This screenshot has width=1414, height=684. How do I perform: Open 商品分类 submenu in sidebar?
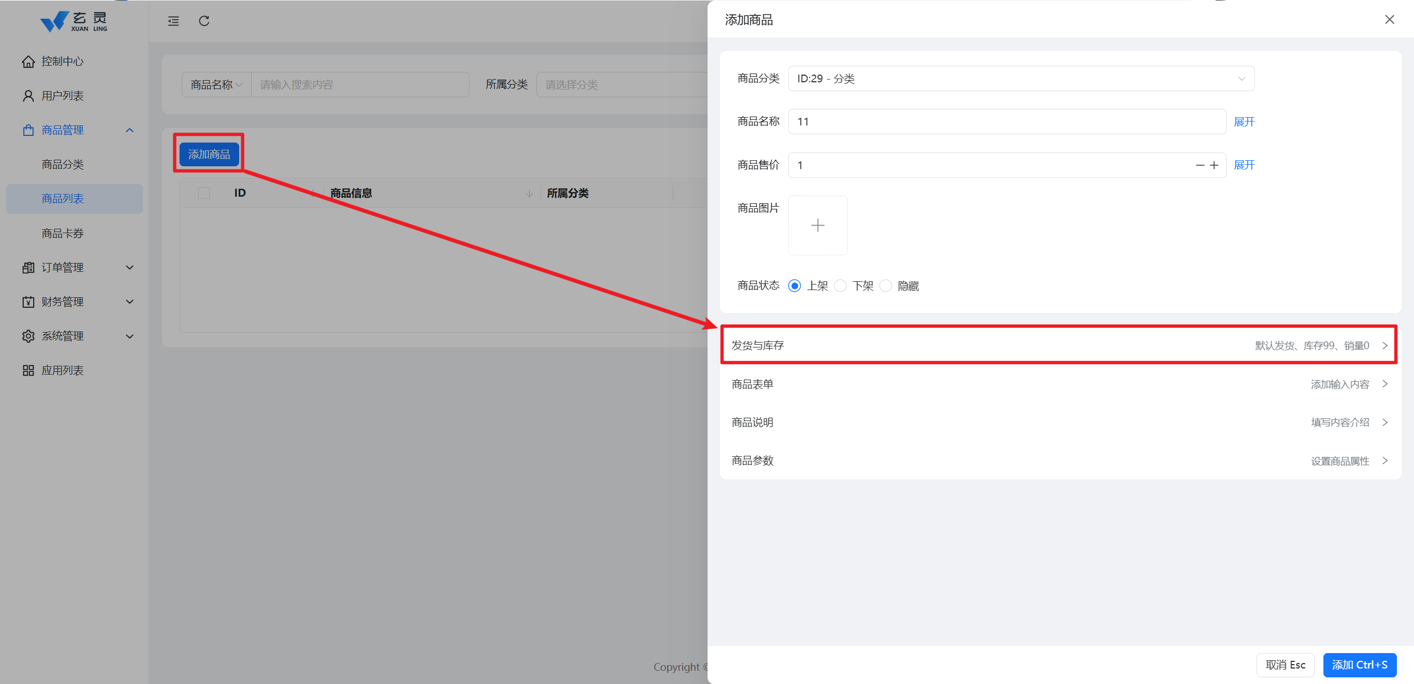[62, 164]
